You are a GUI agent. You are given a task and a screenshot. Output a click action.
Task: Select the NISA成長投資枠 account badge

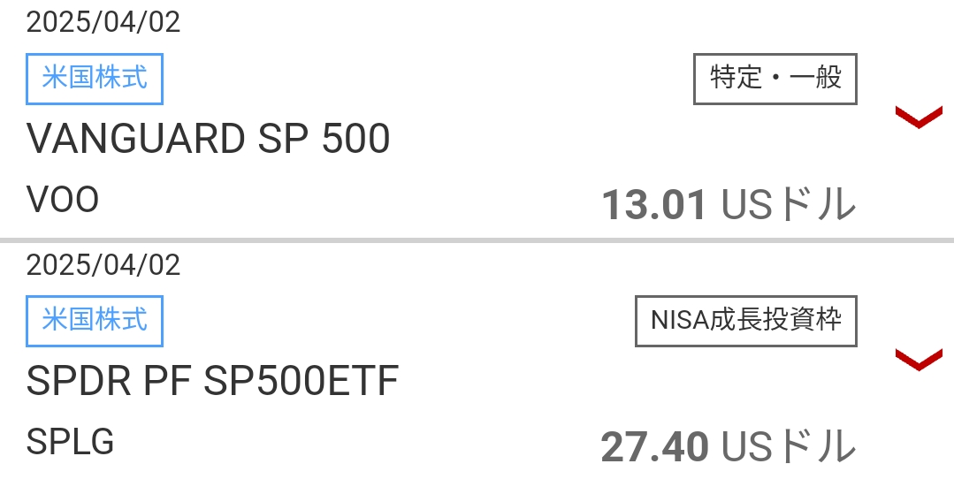pyautogui.click(x=746, y=321)
